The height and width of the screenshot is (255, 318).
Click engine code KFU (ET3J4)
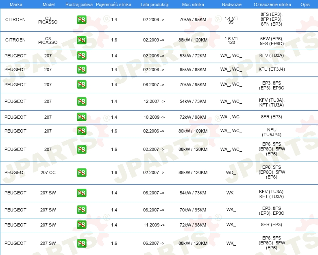272,70
